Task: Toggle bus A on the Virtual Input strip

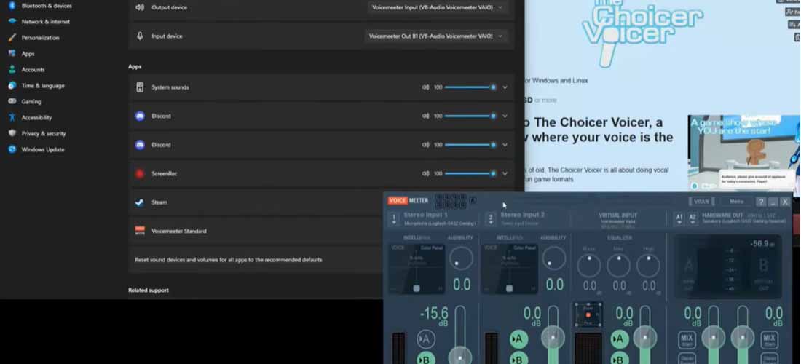Action: pos(620,339)
